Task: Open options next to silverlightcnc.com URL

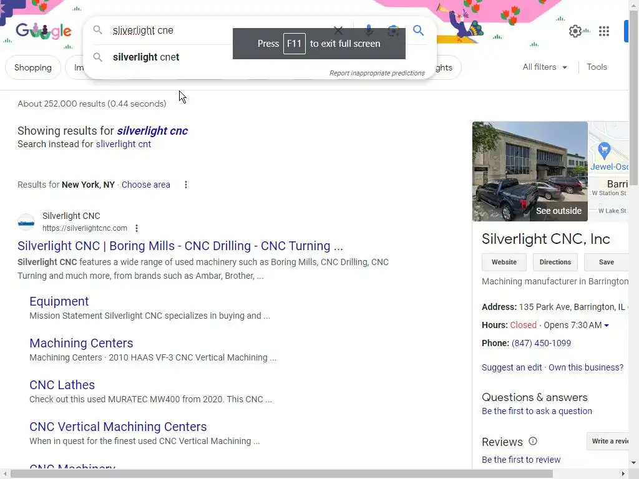Action: click(x=137, y=228)
